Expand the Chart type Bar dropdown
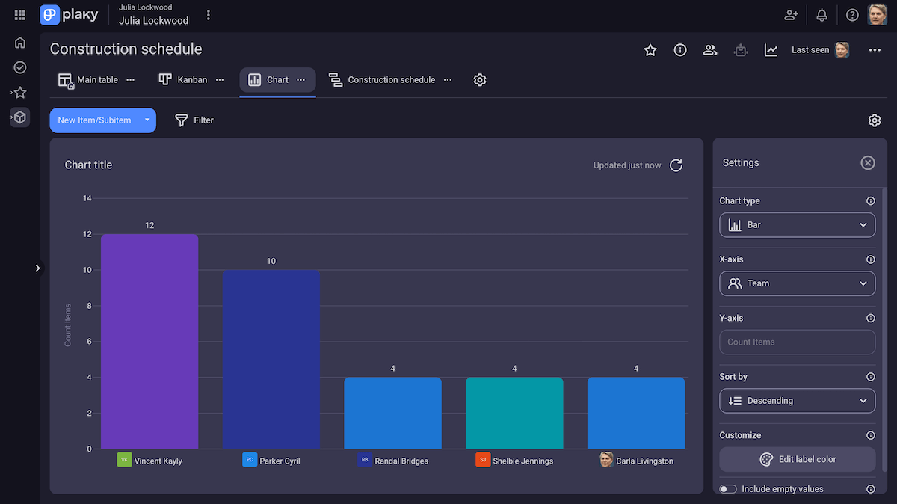The width and height of the screenshot is (897, 504). pos(797,224)
